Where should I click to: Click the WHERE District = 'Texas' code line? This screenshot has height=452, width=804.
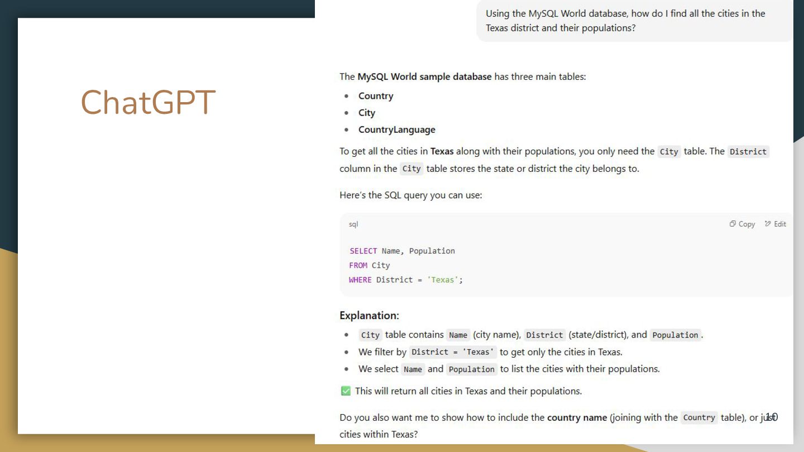pyautogui.click(x=406, y=280)
